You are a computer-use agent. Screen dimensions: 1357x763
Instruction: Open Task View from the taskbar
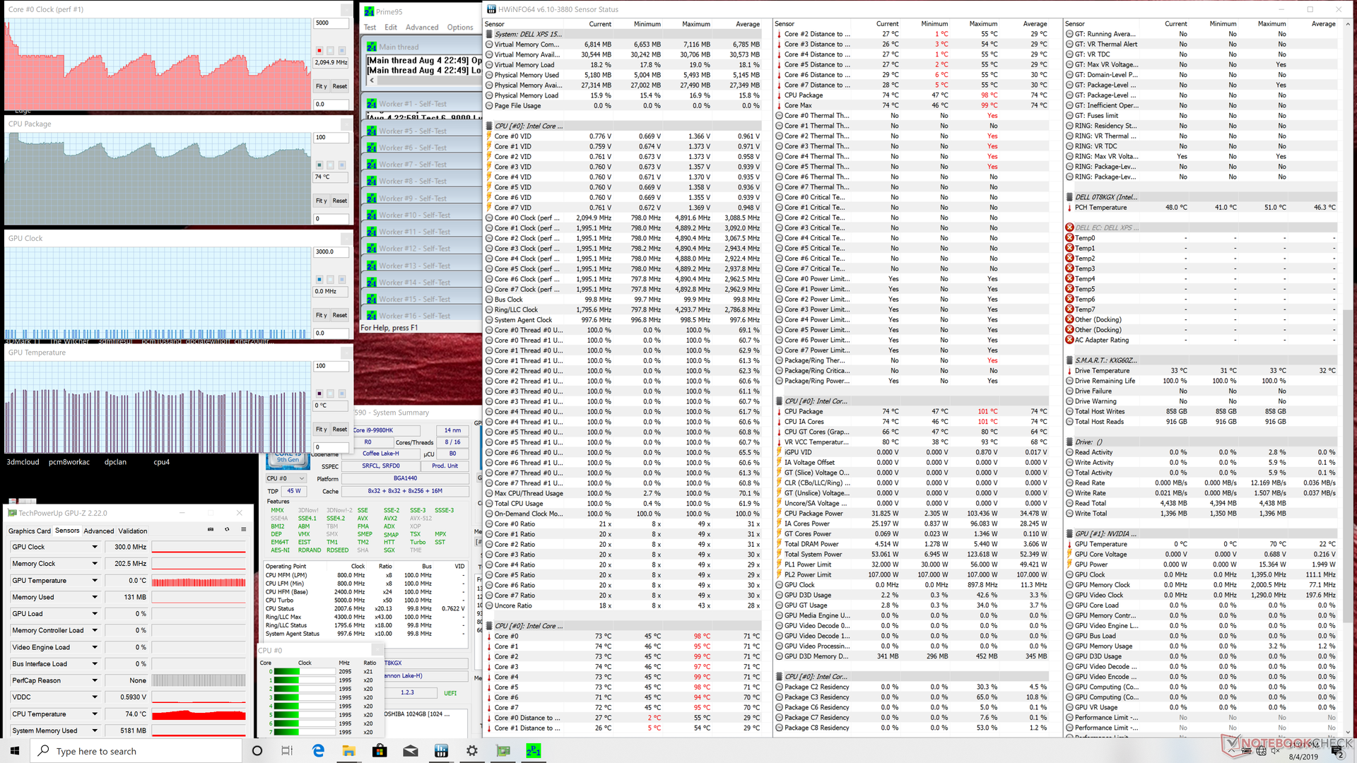[x=287, y=750]
